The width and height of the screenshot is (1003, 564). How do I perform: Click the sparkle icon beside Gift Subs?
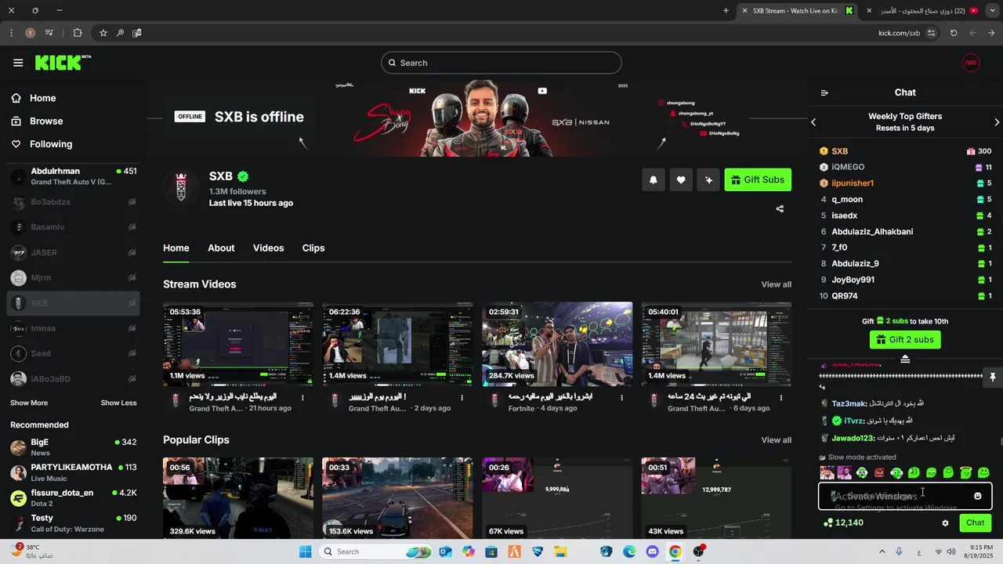click(708, 180)
